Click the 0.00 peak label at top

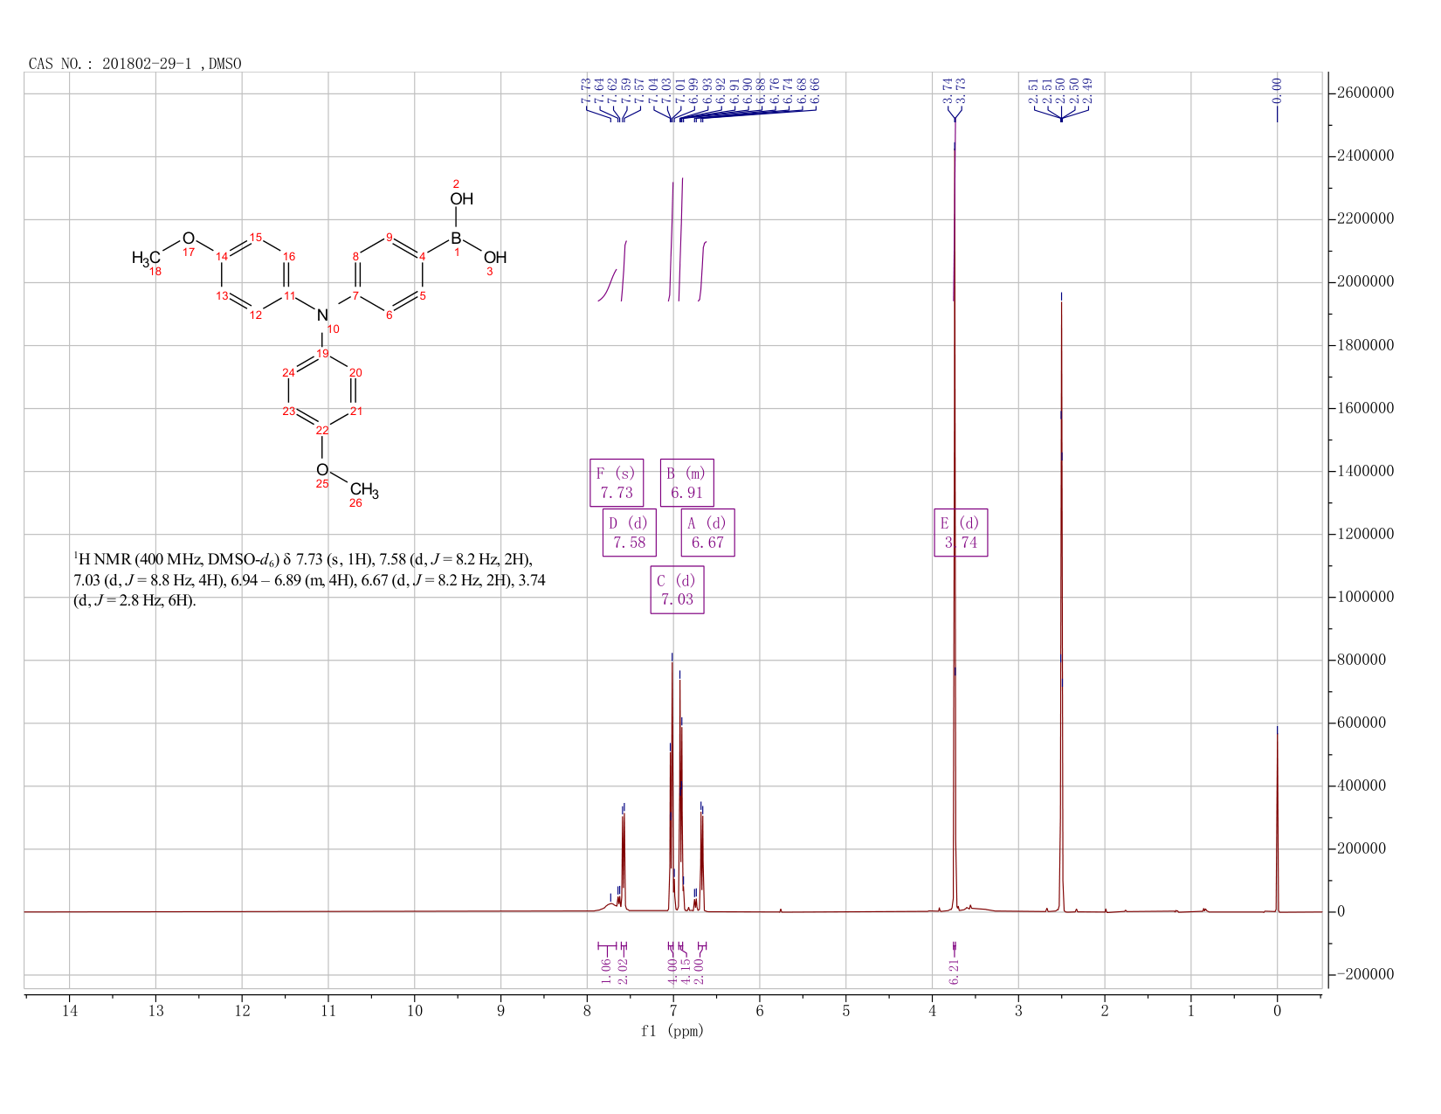(x=1277, y=91)
